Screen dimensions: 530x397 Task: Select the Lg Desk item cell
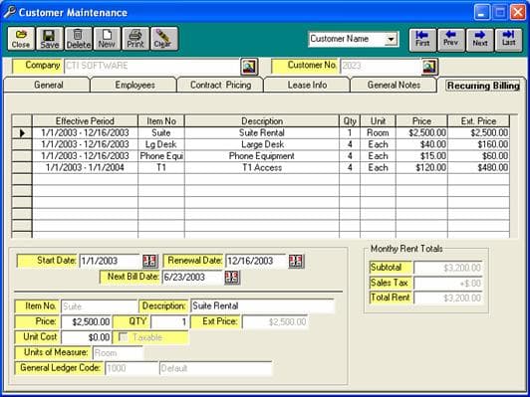[x=161, y=144]
